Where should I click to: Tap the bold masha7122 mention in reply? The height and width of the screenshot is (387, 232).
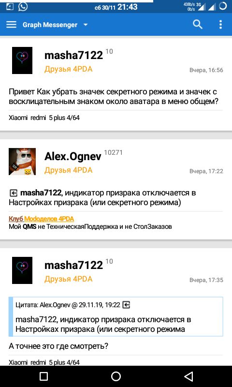(x=41, y=193)
